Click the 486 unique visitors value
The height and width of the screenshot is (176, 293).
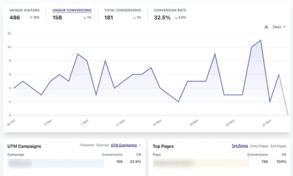coord(15,18)
